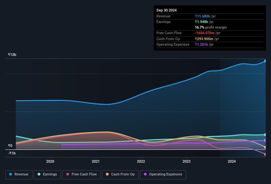The width and height of the screenshot is (271, 184).
Task: Toggle the Revenue legend button
Action: (19, 174)
